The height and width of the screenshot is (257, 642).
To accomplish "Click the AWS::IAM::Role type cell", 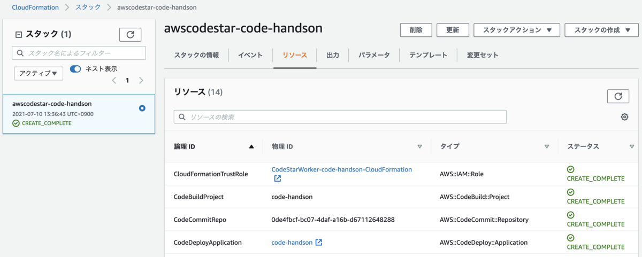I will click(x=462, y=174).
